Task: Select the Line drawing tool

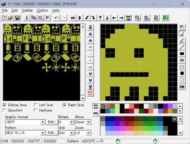Action: [x=182, y=47]
